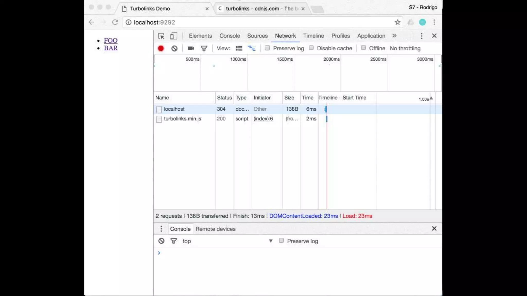Switch to the Sources tab

click(x=257, y=36)
